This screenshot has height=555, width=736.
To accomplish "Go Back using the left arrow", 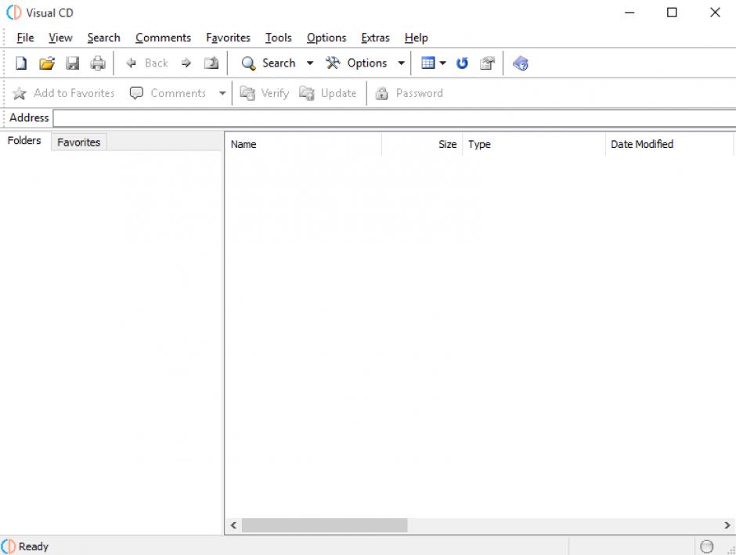I will click(x=132, y=63).
